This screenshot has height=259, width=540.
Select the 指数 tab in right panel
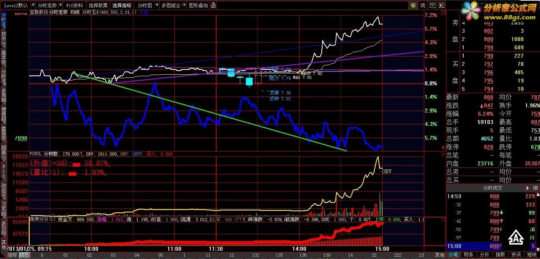pyautogui.click(x=500, y=255)
